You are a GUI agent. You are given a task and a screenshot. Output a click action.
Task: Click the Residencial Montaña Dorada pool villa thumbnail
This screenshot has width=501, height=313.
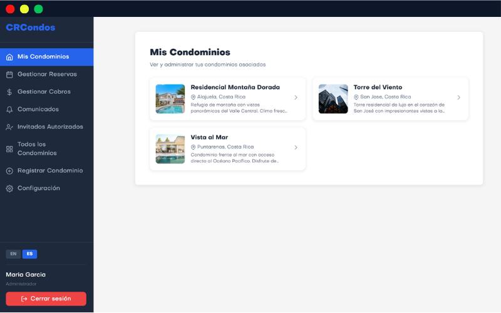click(x=170, y=99)
